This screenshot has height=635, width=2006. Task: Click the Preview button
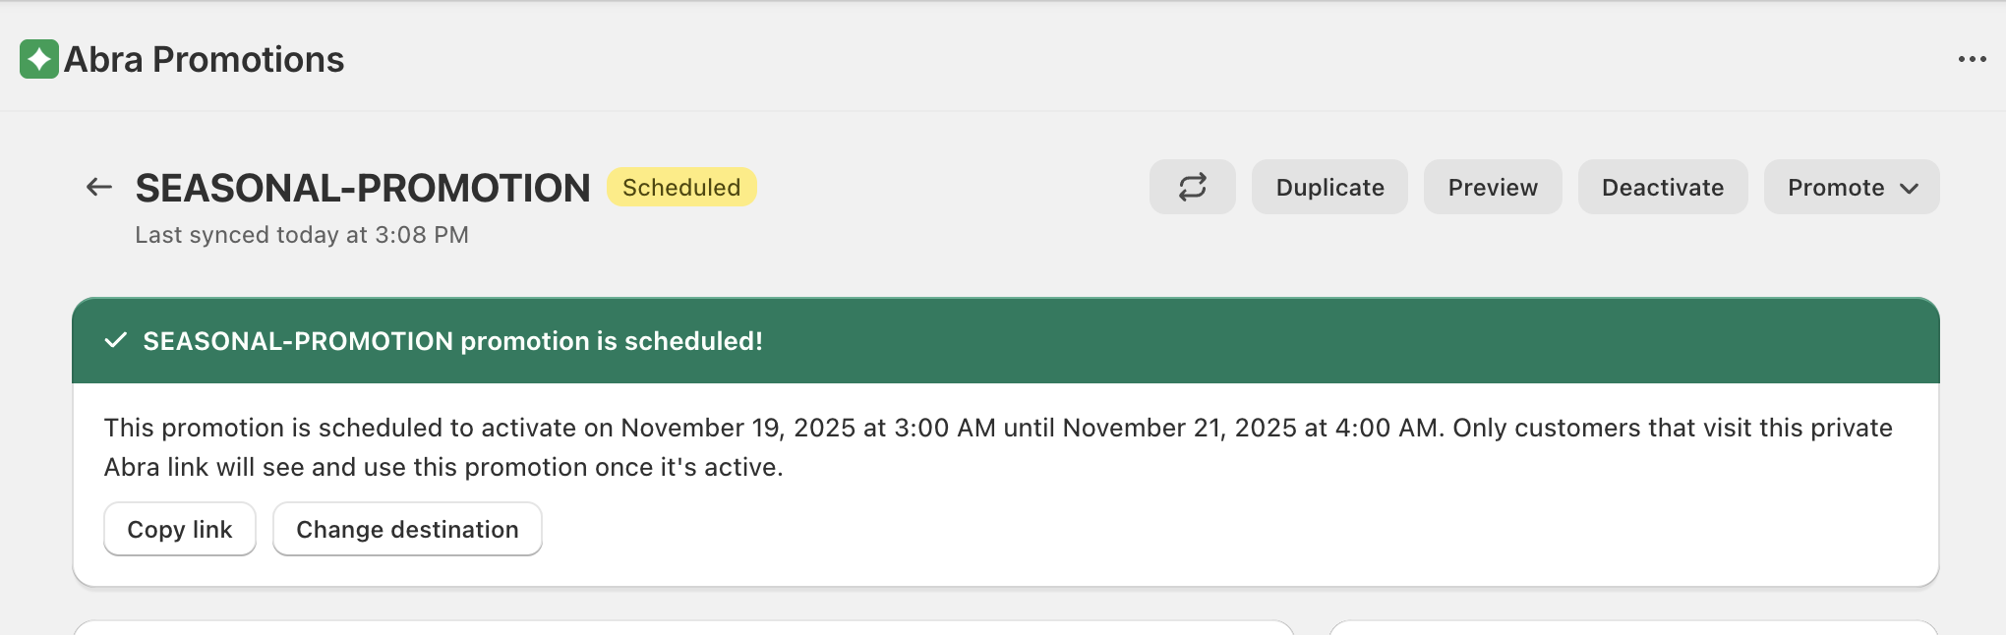point(1492,187)
